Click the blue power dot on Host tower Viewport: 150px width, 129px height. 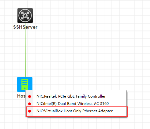pos(25,88)
